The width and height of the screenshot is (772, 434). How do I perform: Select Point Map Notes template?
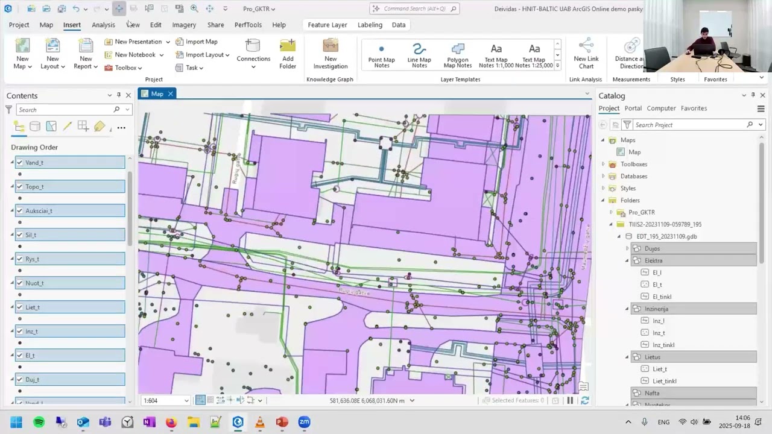point(381,55)
